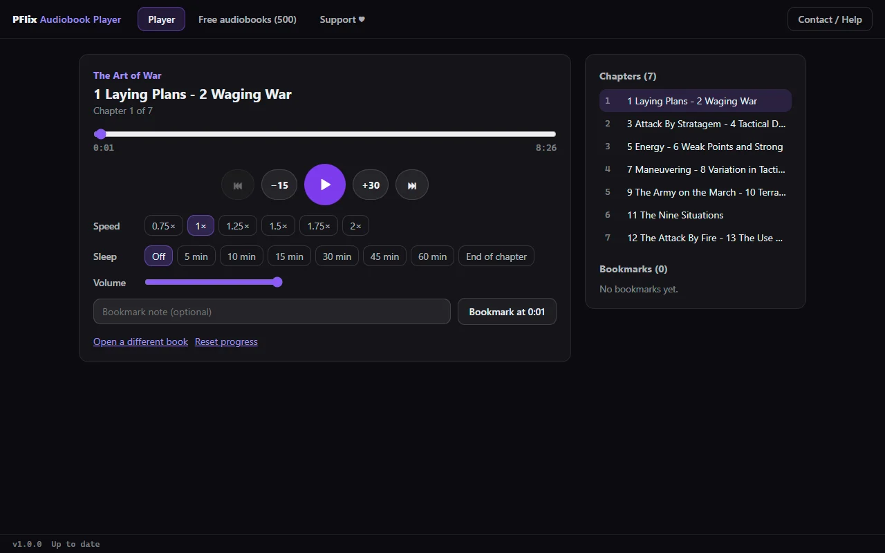The width and height of the screenshot is (885, 553).
Task: Focus the Bookmark note input field
Action: (x=272, y=312)
